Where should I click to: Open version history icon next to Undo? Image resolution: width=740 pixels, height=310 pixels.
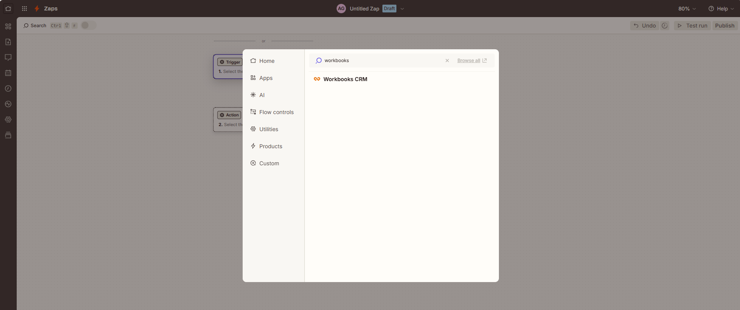(665, 26)
